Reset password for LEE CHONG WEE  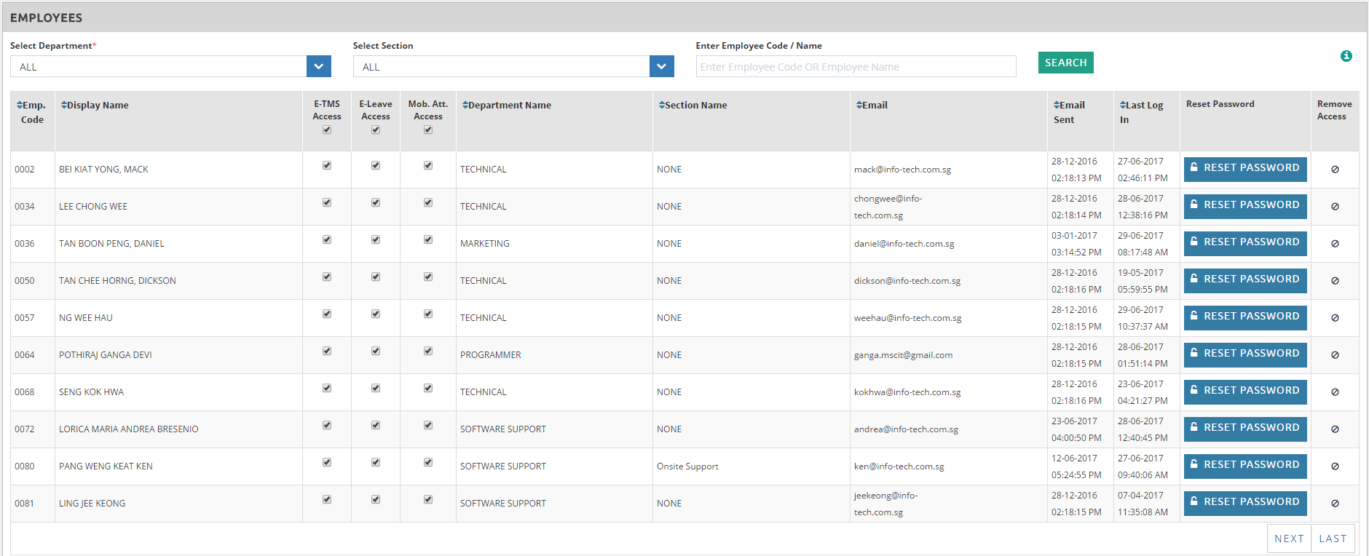(x=1245, y=206)
